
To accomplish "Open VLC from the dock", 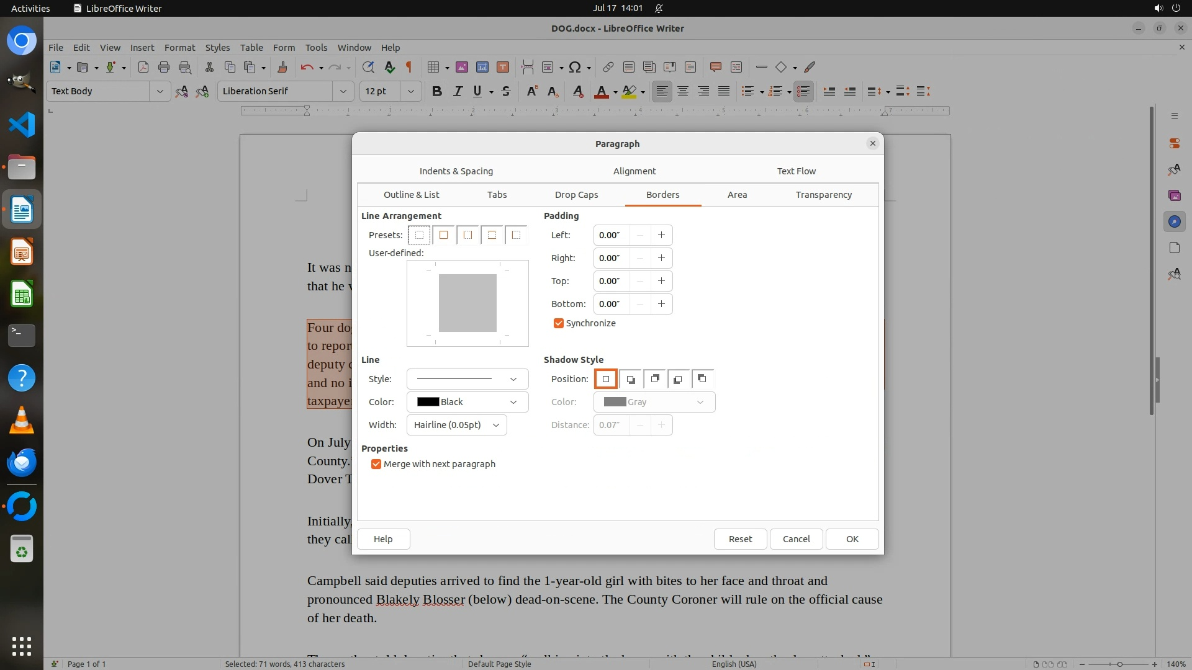I will pos(22,420).
